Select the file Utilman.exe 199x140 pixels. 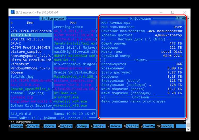65,93
